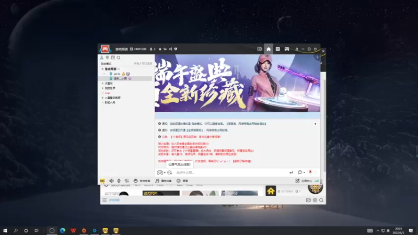Click the 播放伴奏 music button
This screenshot has height=235, width=418.
pos(164,181)
